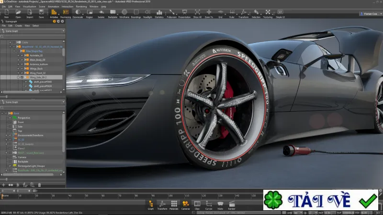The height and width of the screenshot is (215, 383).
Task: Open the VSets module in bottom bar
Action: 220,205
